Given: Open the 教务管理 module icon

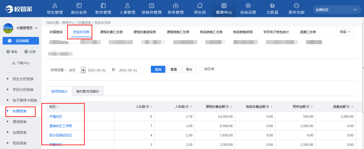Looking at the screenshot, I should pos(103,6).
